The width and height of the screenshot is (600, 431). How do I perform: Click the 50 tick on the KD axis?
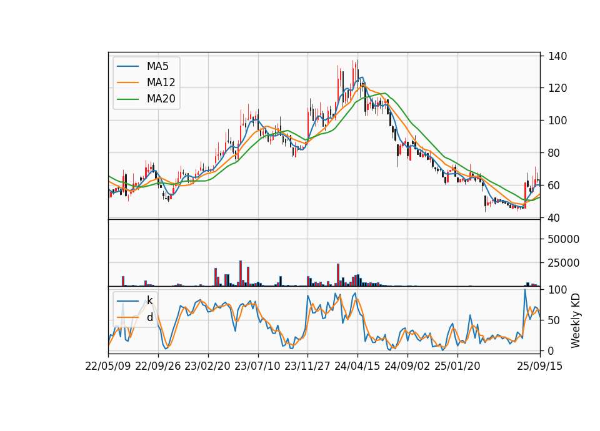554,320
